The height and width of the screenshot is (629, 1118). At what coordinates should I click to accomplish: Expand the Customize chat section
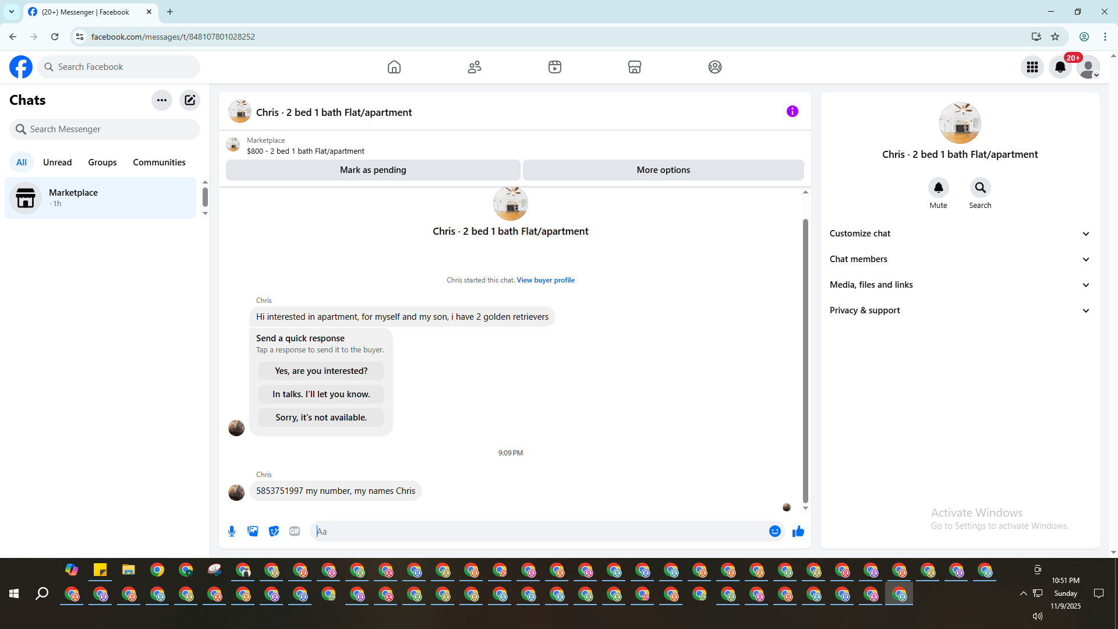(960, 234)
